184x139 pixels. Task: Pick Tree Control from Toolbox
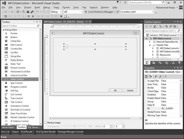17,98
